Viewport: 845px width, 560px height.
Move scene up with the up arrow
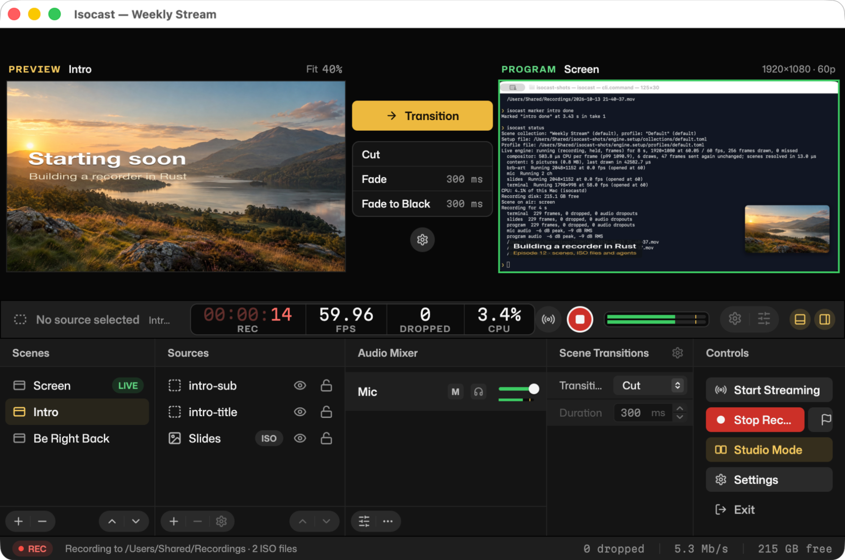pos(112,522)
